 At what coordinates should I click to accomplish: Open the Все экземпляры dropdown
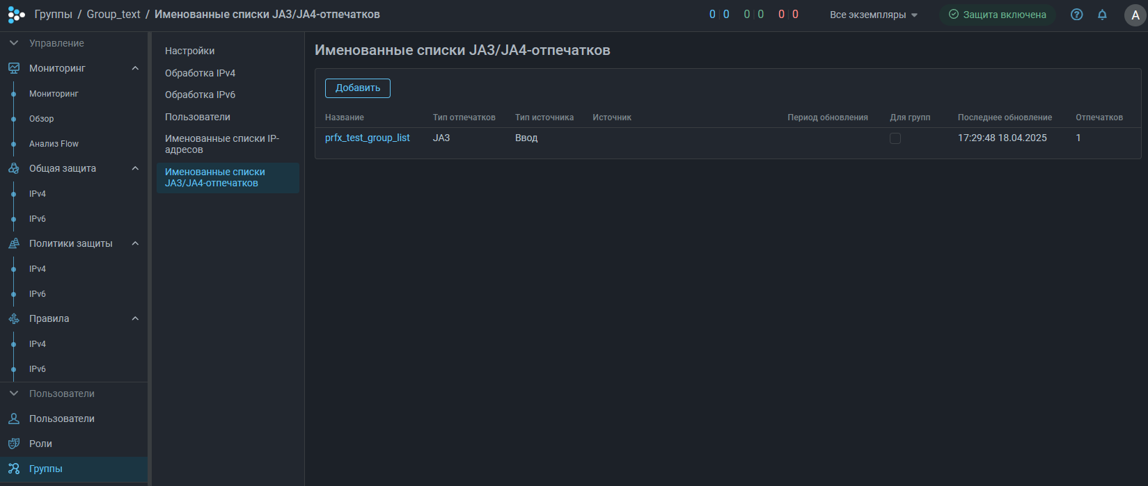[x=873, y=15]
